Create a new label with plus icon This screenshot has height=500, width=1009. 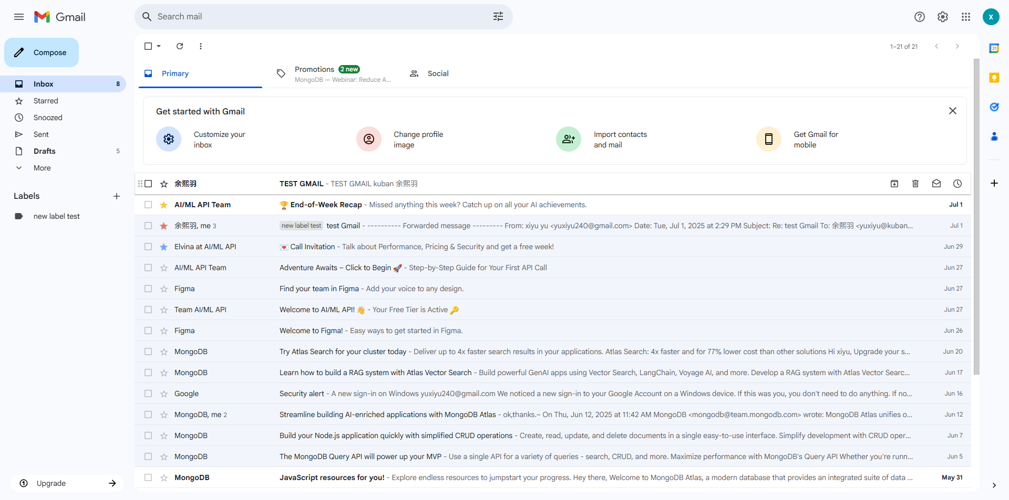117,196
